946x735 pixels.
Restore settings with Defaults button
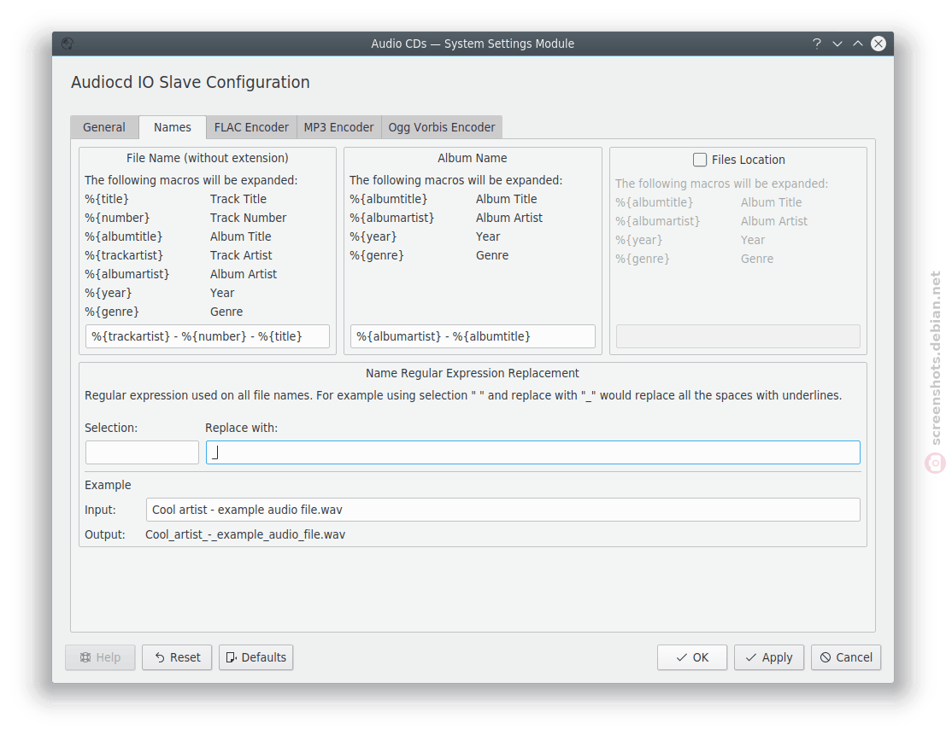point(256,657)
